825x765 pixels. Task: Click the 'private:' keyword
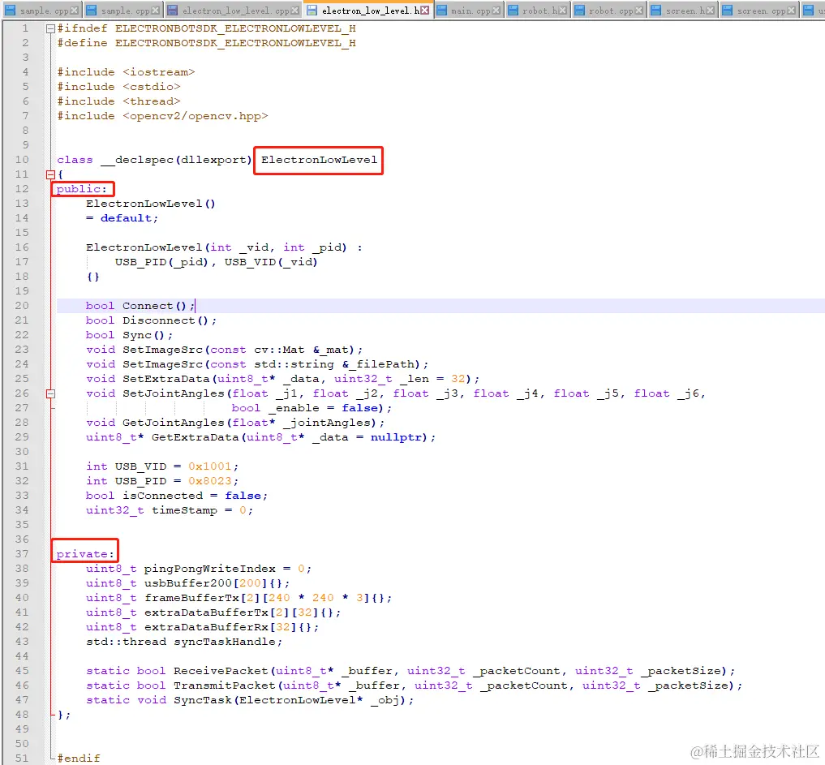(x=85, y=554)
